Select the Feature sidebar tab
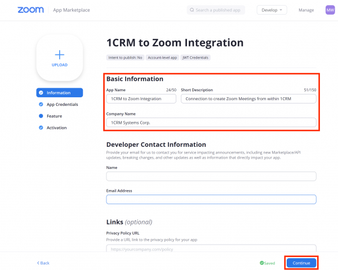Viewport: 338px width, 270px height. click(54, 116)
